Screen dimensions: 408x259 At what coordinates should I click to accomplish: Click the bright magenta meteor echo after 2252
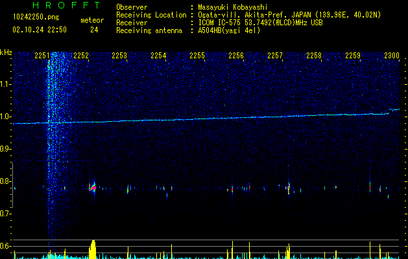[x=93, y=188]
